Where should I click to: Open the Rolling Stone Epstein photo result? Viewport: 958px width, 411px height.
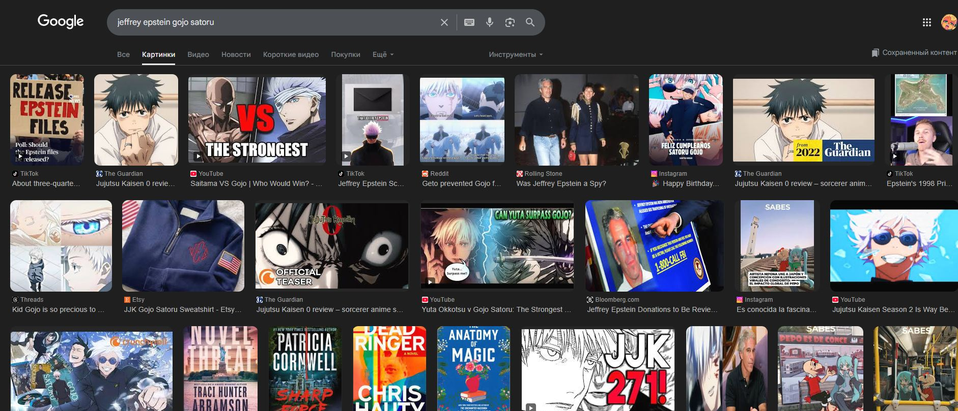pyautogui.click(x=576, y=120)
